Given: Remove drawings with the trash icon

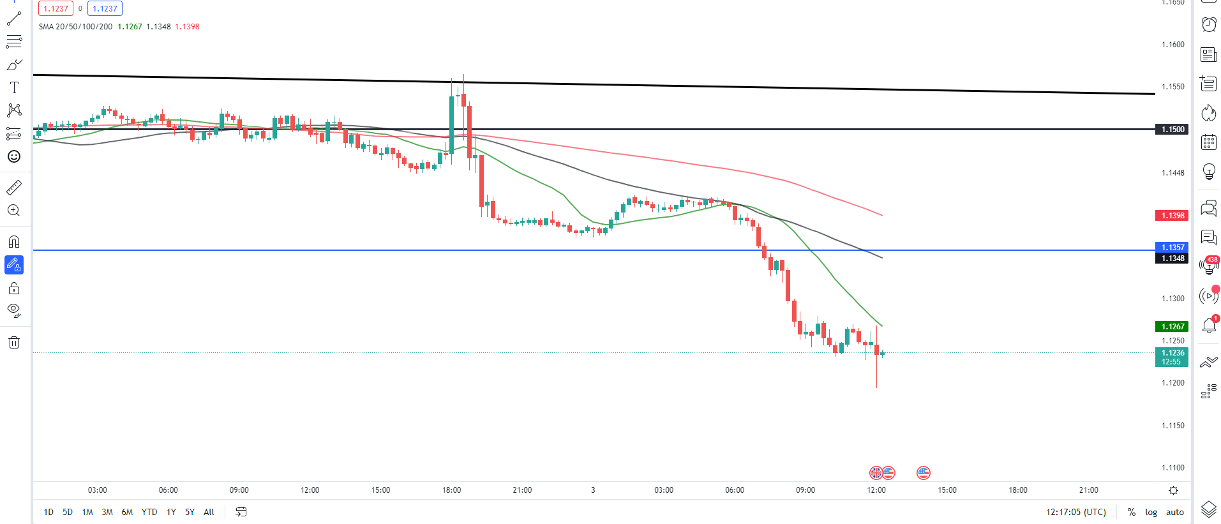Looking at the screenshot, I should tap(14, 343).
